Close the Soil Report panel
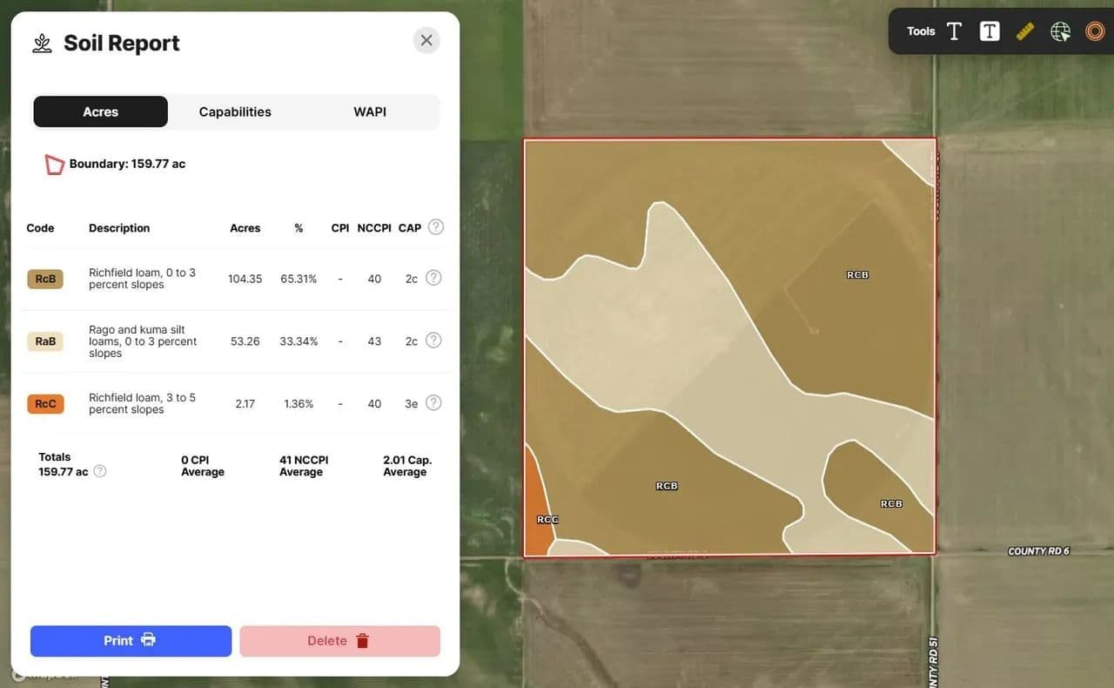Screen dimensions: 1114x688 point(426,40)
